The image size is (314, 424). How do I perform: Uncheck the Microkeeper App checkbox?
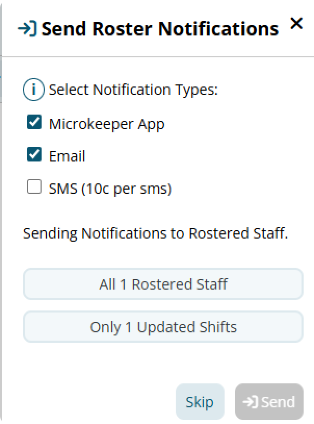(x=34, y=122)
